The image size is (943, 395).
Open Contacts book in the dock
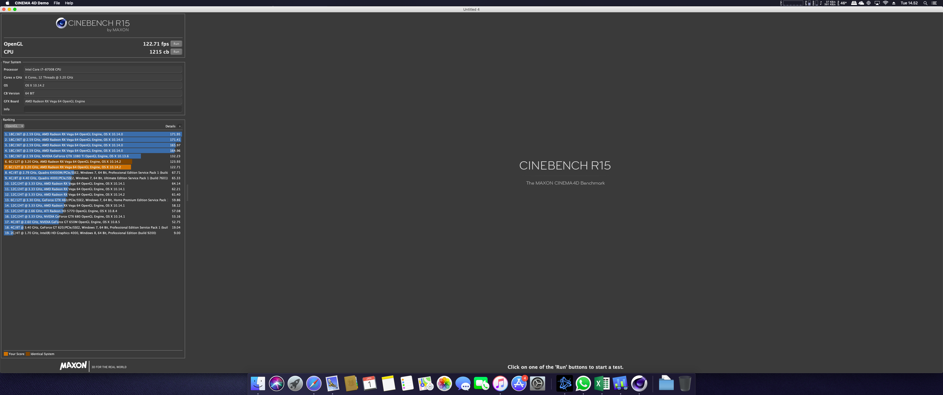tap(351, 384)
